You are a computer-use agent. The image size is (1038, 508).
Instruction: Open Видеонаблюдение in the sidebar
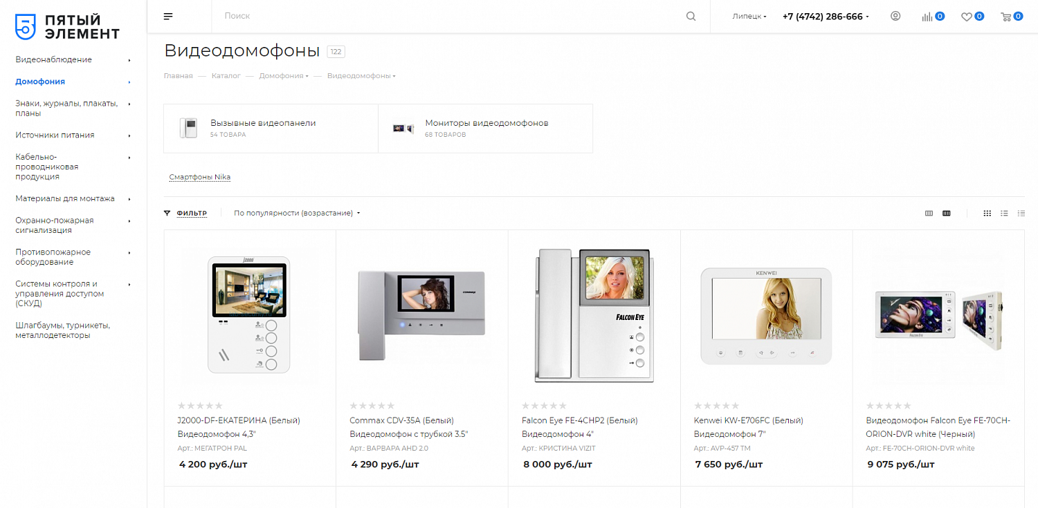pyautogui.click(x=54, y=59)
